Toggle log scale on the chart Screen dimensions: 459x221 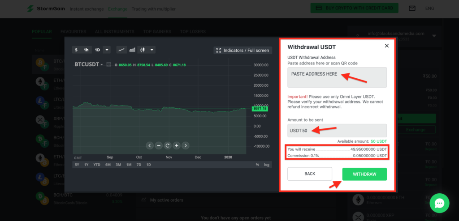[x=266, y=165]
